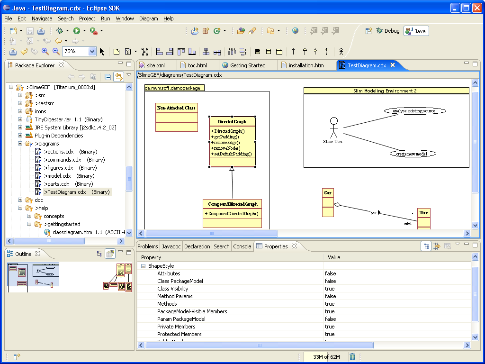Click the External Tools run icon

pyautogui.click(x=93, y=31)
